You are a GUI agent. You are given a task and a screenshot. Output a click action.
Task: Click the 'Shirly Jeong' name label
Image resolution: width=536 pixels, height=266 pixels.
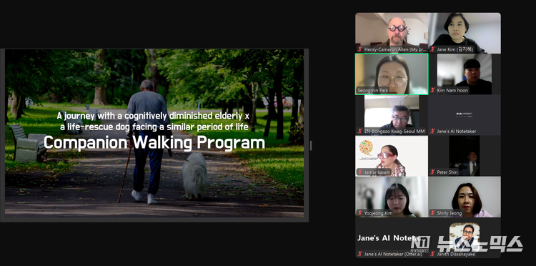point(450,213)
